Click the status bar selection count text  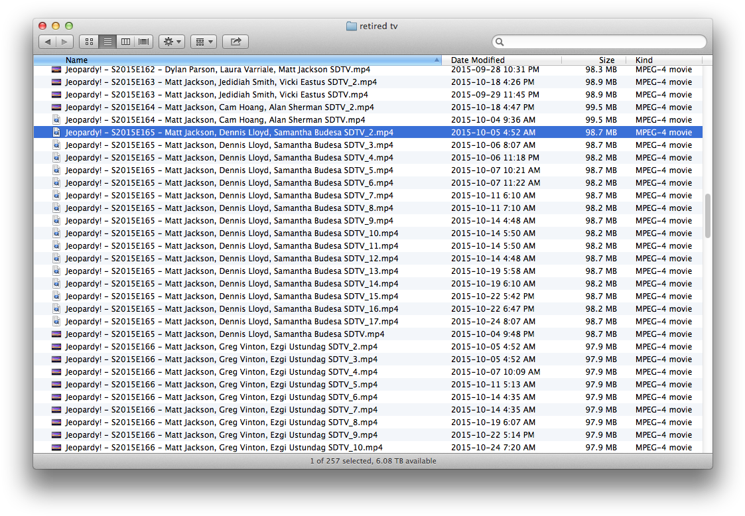[x=373, y=461]
